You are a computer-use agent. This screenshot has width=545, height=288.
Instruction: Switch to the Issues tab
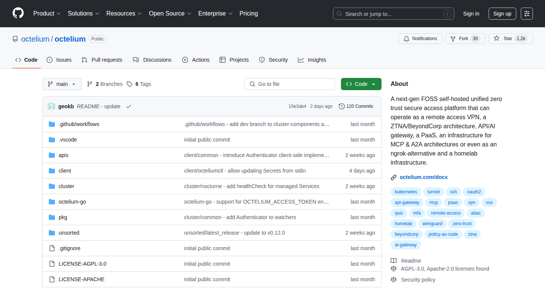[x=59, y=60]
